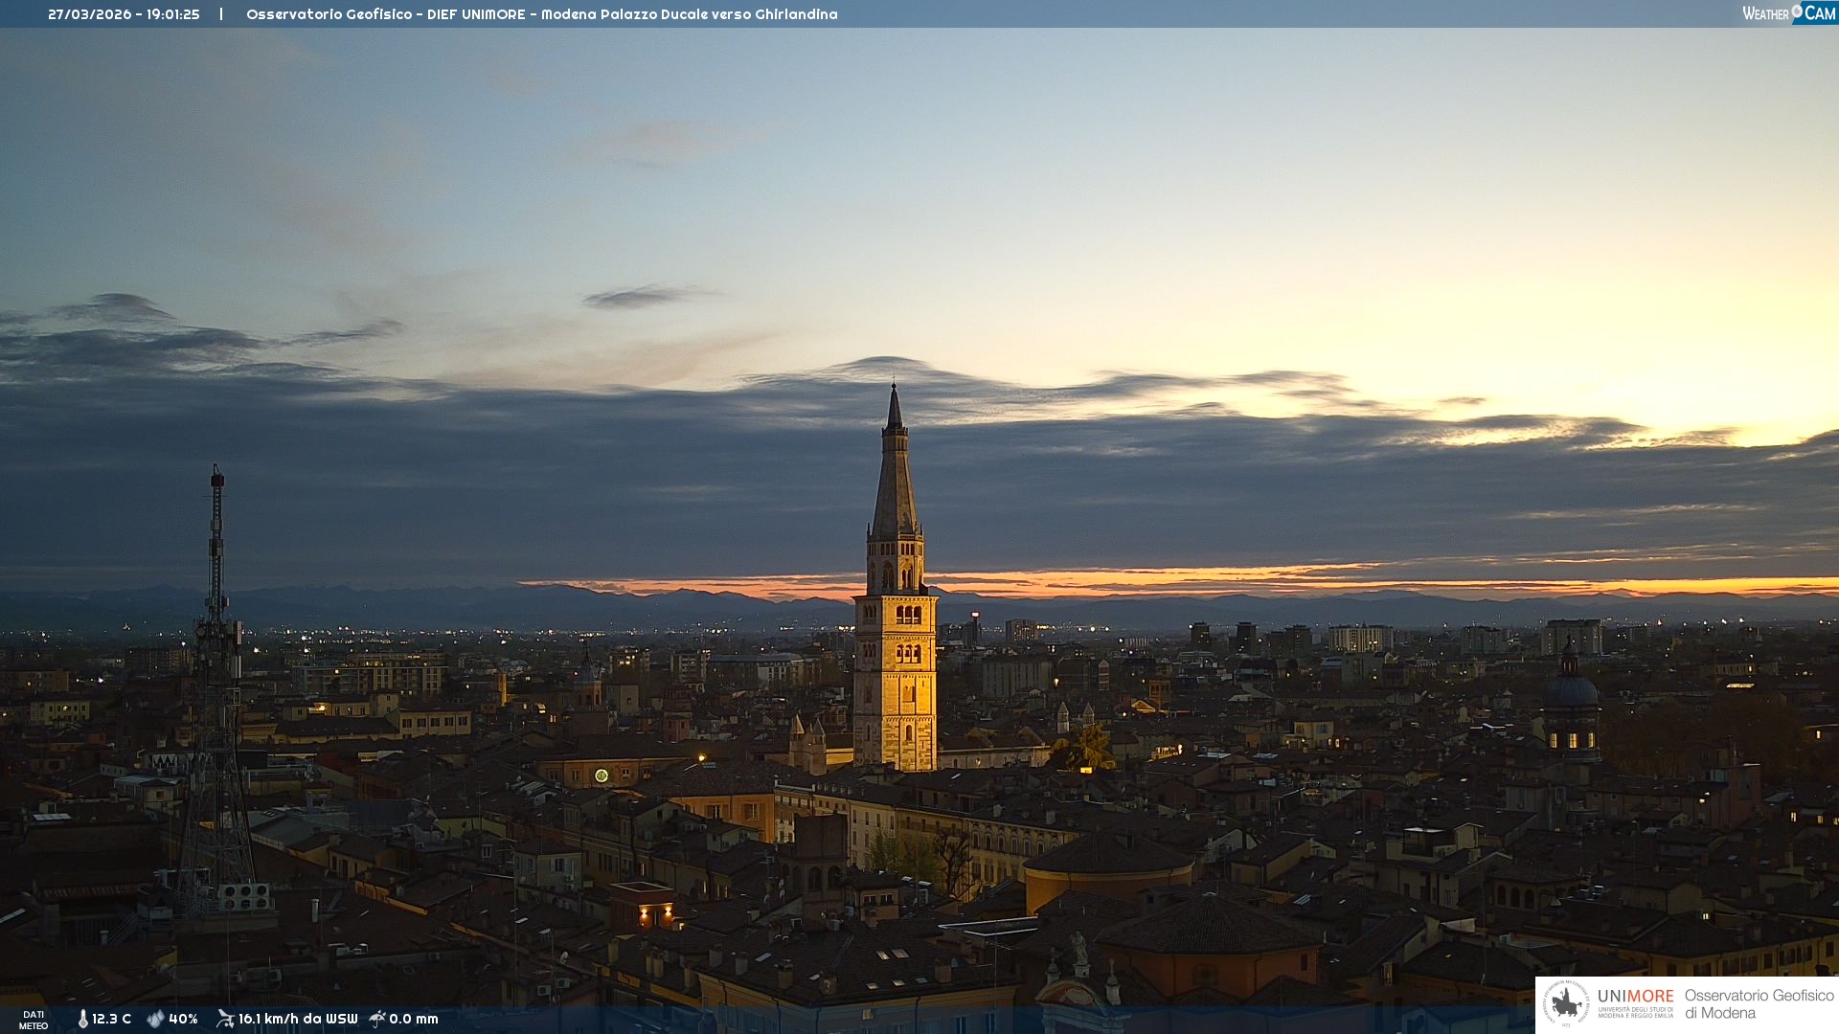Click the 40% humidity value

tap(183, 1019)
